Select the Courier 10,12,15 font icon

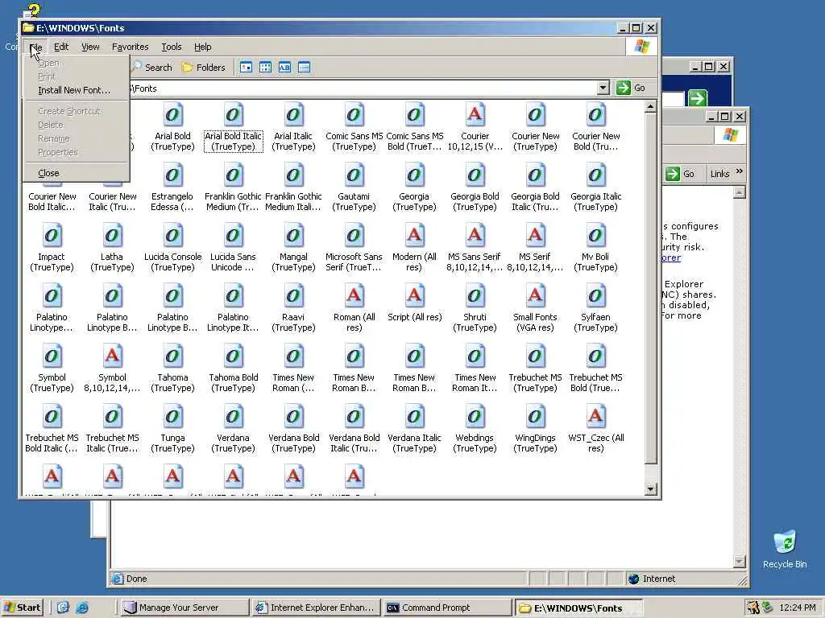475,114
